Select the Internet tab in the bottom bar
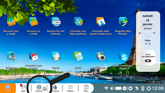 point(39,88)
